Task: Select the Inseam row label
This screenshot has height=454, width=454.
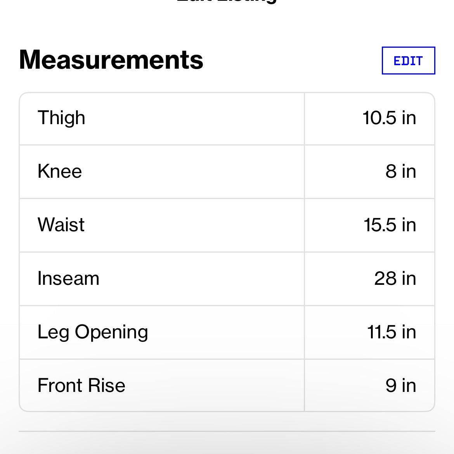Action: pos(68,279)
